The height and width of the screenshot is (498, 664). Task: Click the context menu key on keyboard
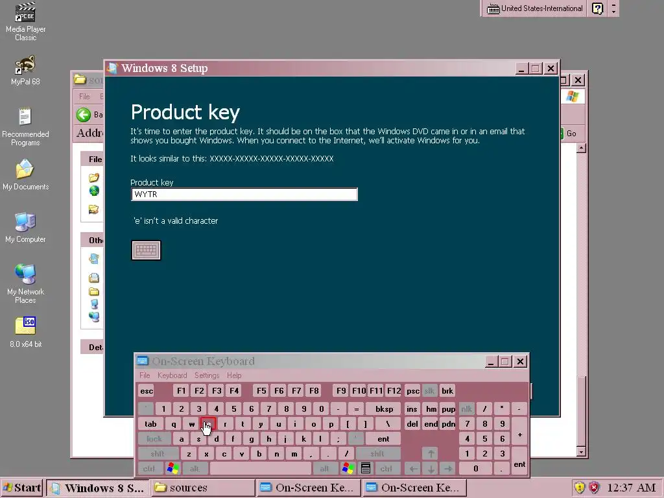(x=366, y=468)
